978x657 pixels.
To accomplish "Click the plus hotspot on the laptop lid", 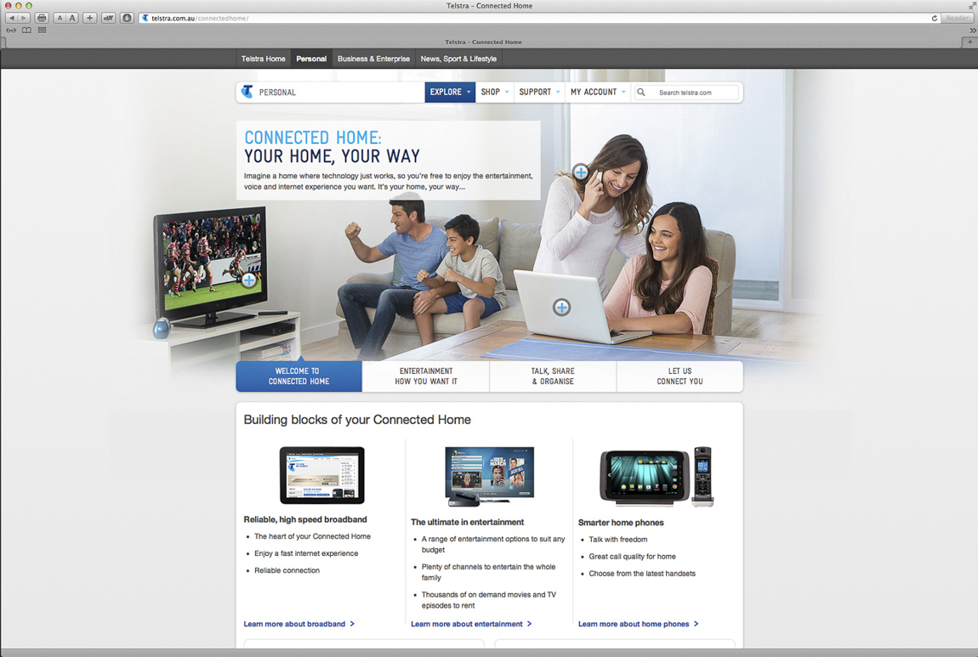I will (561, 307).
